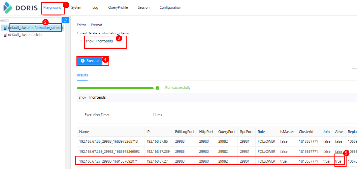
Task: Click the Join column header
Action: tap(327, 132)
